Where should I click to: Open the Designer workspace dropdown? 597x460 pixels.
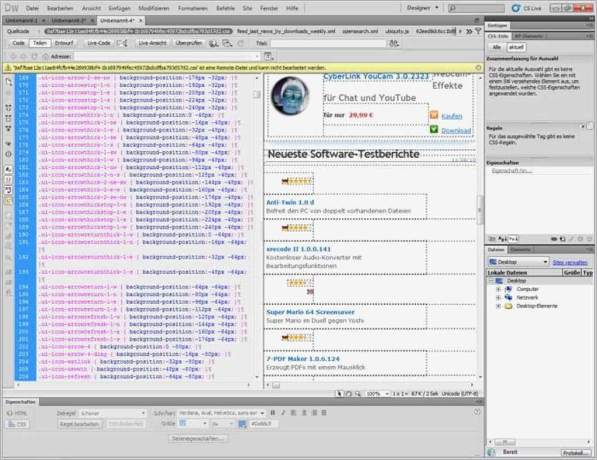tap(423, 8)
